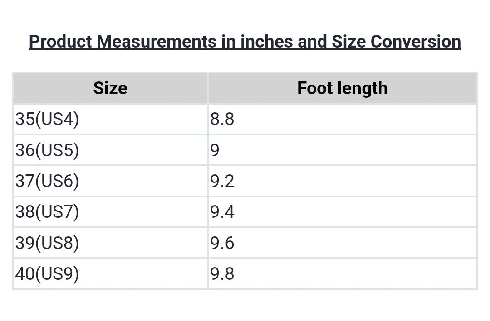Image resolution: width=490 pixels, height=321 pixels.
Task: Select the Size column header
Action: [x=110, y=88]
